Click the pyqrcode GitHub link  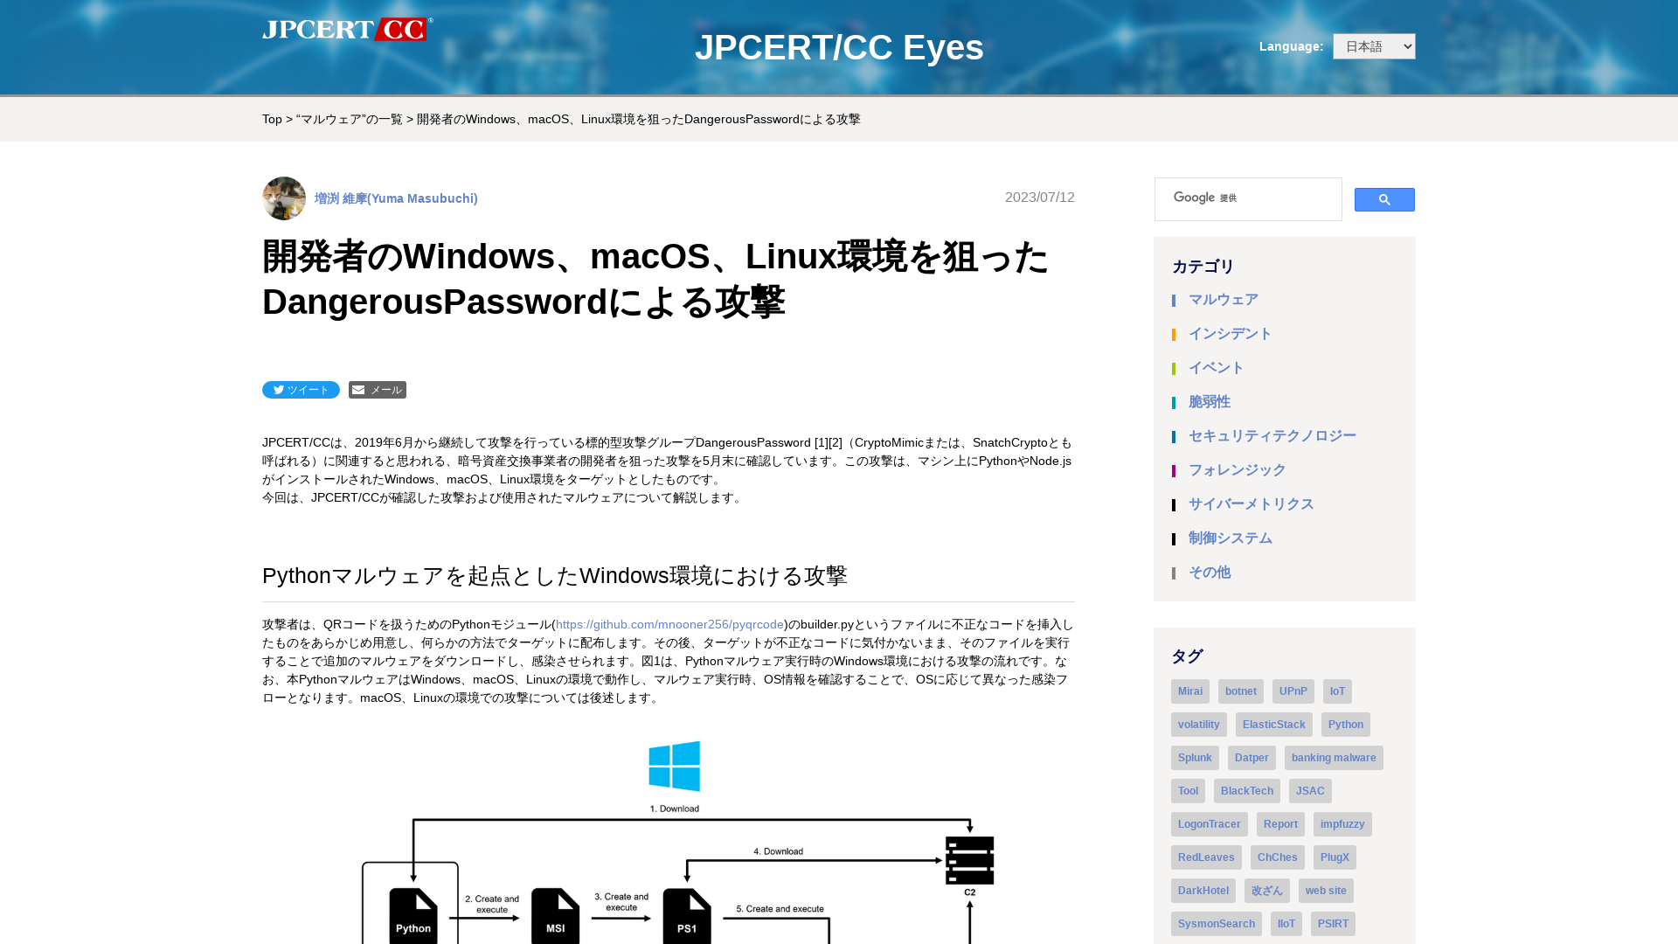coord(670,623)
